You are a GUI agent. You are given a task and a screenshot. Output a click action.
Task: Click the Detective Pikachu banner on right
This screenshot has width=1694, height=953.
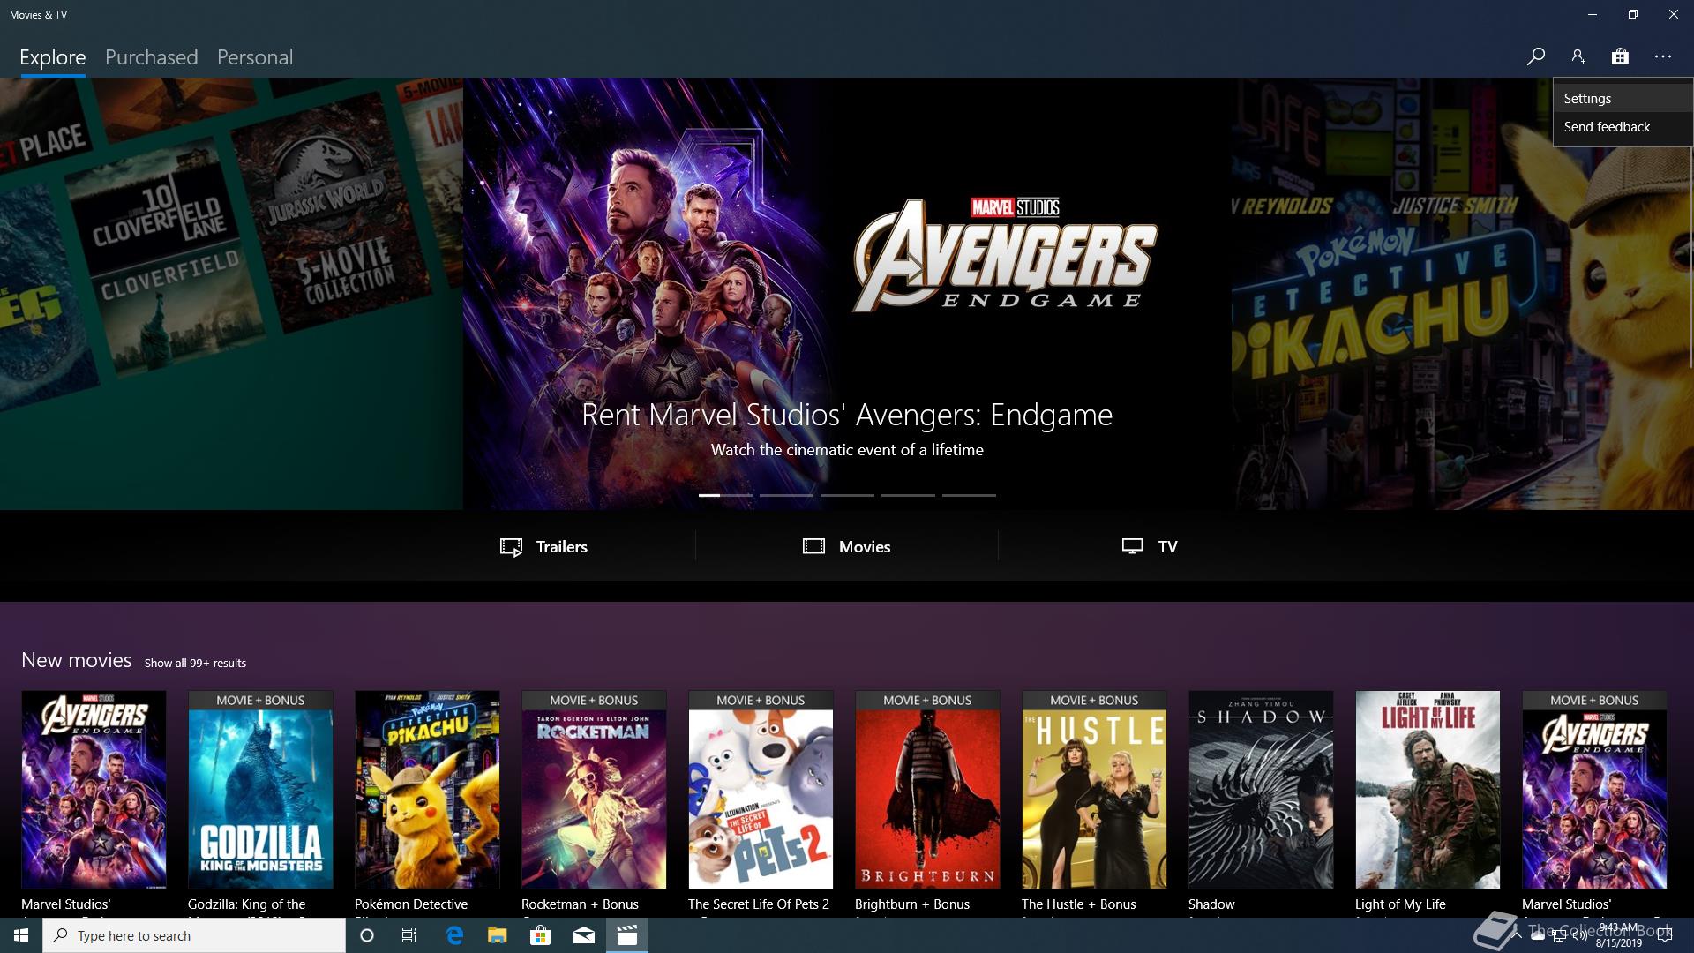tap(1462, 294)
